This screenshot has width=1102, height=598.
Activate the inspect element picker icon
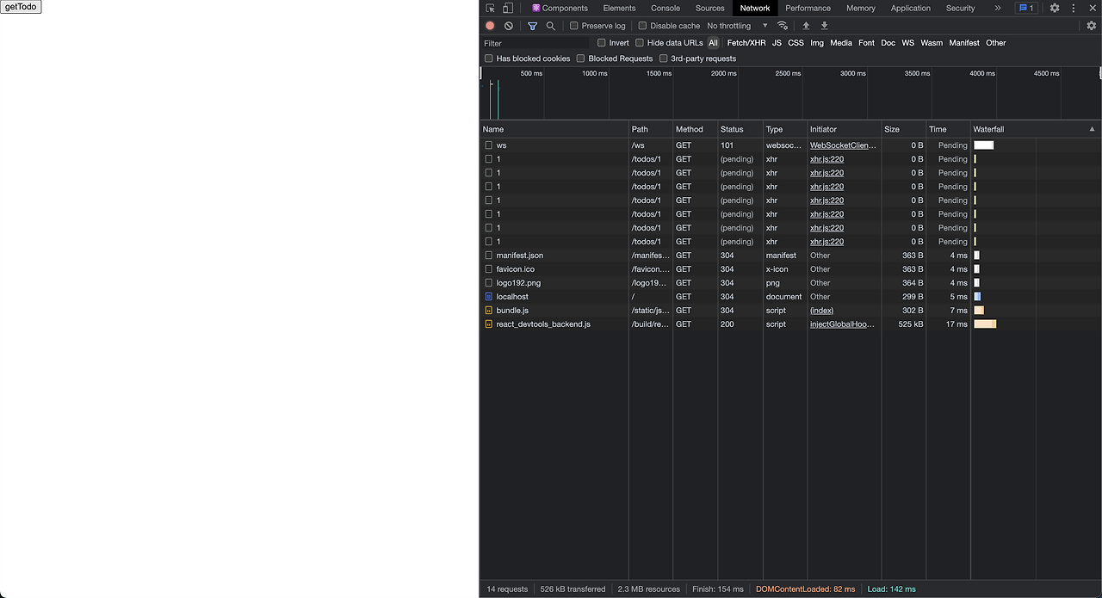[490, 8]
